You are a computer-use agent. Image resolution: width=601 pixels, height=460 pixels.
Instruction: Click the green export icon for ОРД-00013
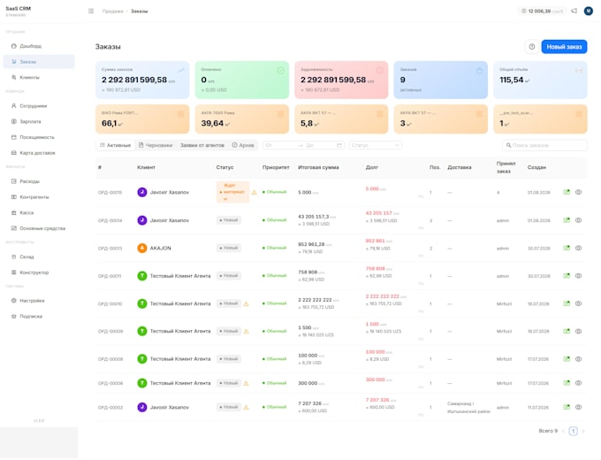pos(567,249)
